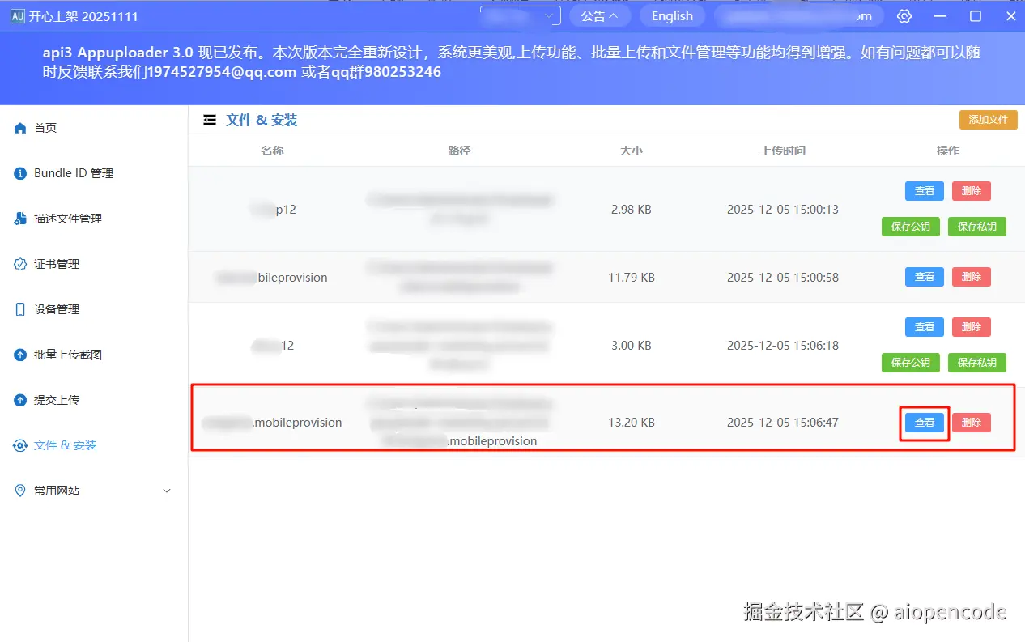Click the 2.98 KB size cell

point(632,209)
